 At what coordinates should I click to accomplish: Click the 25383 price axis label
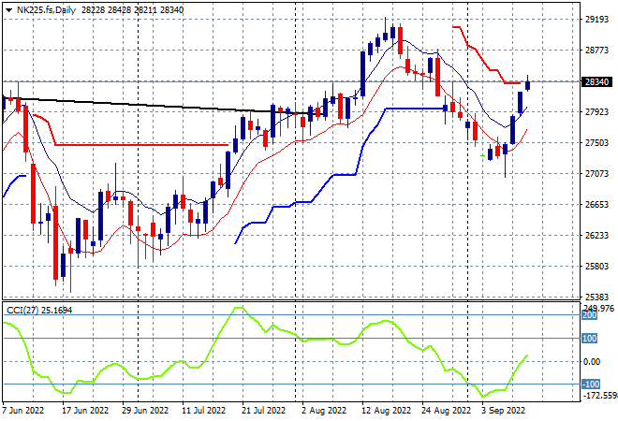(x=596, y=297)
